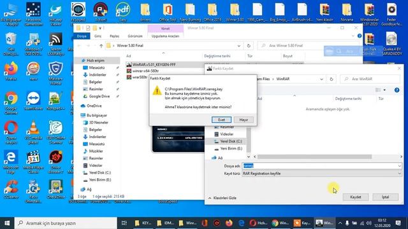Click the Ara: WinRAR search box
This screenshot has height=229, width=408.
370,79
